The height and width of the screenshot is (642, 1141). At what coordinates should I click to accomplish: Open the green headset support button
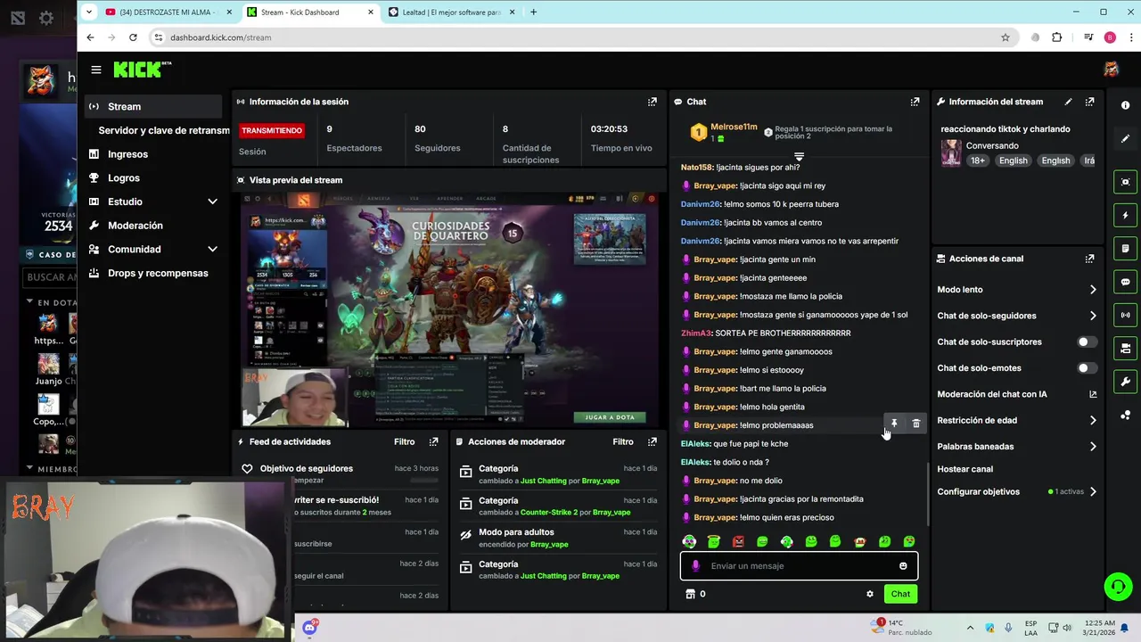(1118, 586)
